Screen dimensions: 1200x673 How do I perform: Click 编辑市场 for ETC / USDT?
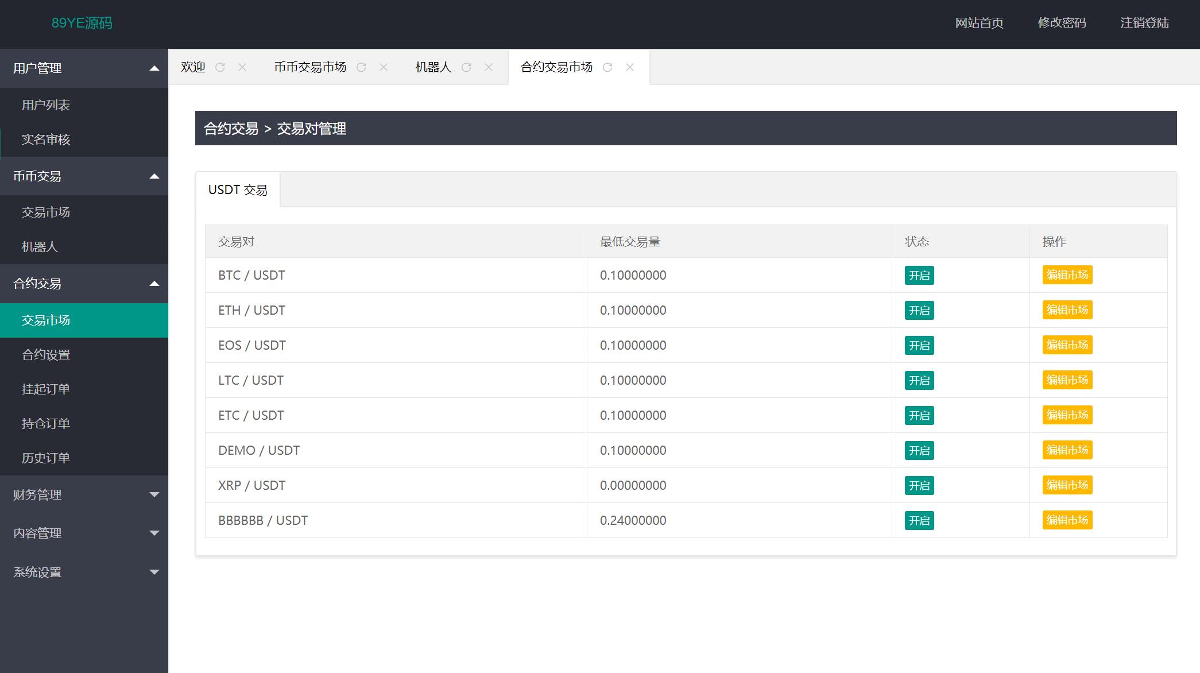point(1067,415)
